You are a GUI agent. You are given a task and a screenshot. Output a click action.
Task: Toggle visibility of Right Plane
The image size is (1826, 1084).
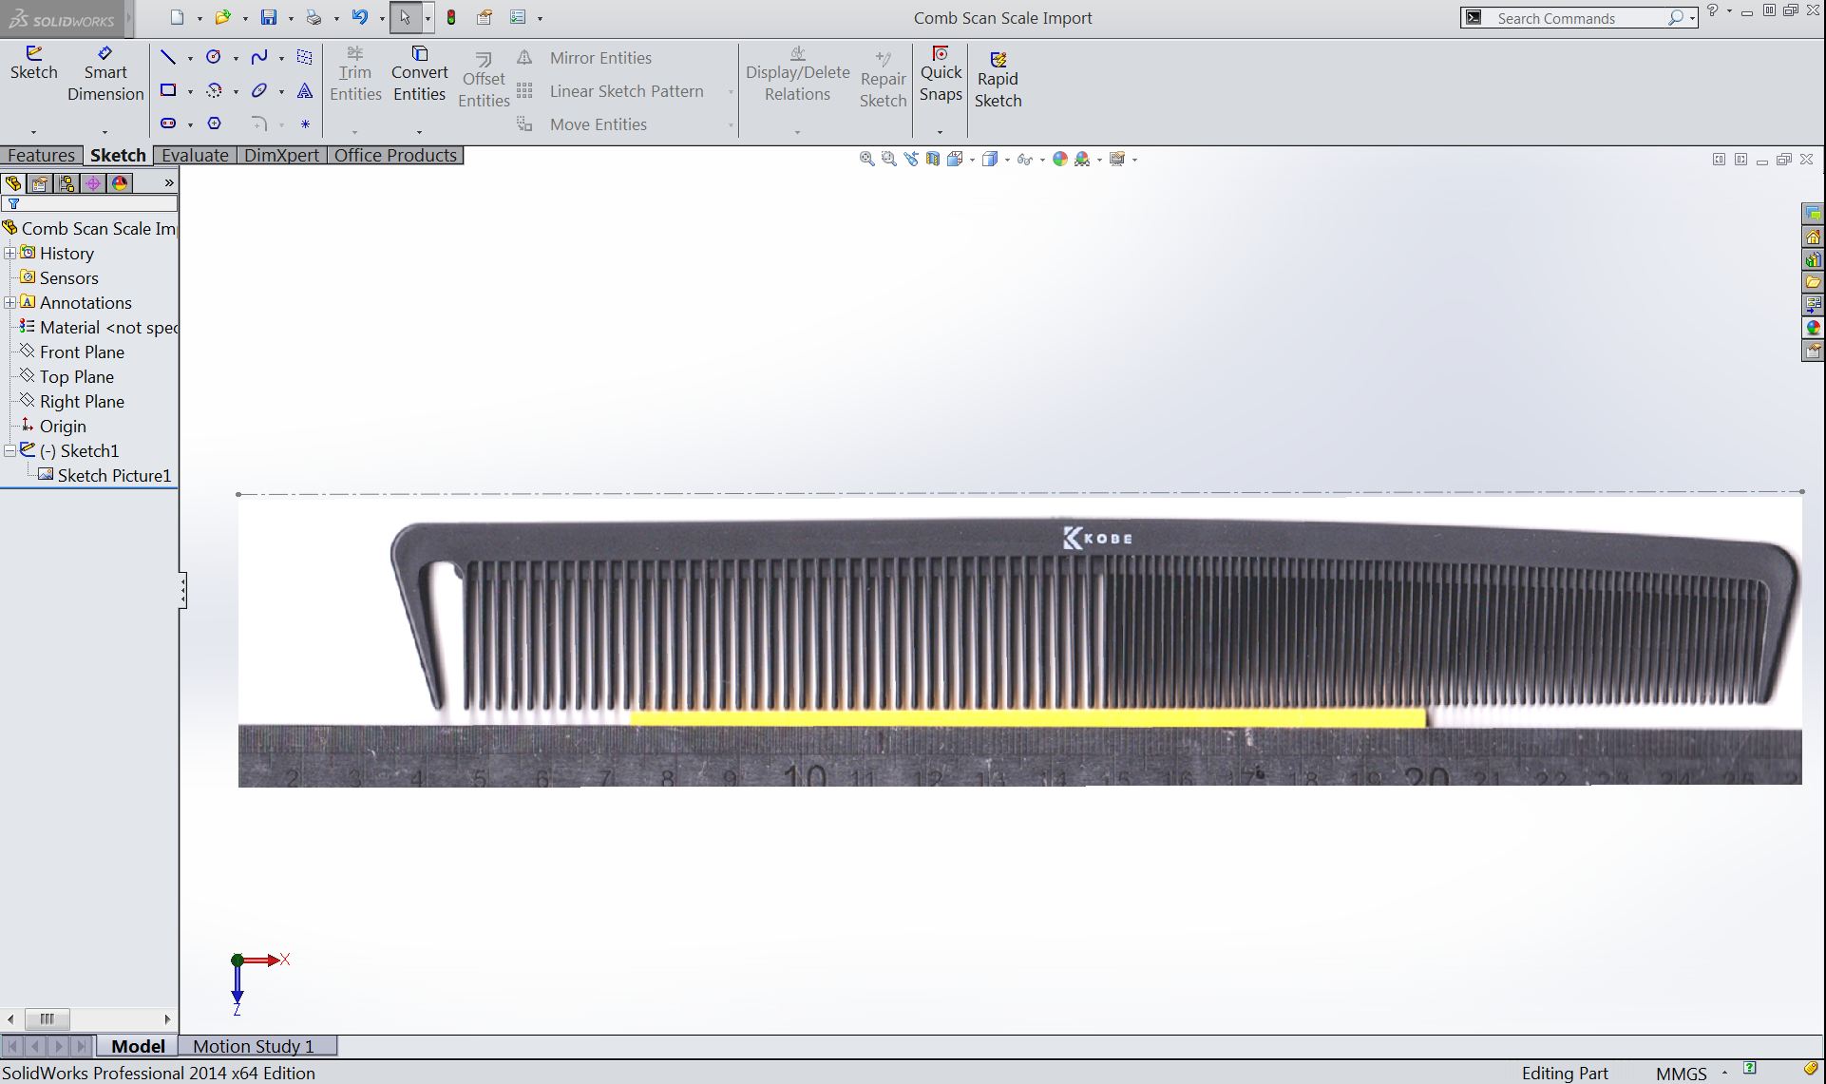(x=82, y=400)
